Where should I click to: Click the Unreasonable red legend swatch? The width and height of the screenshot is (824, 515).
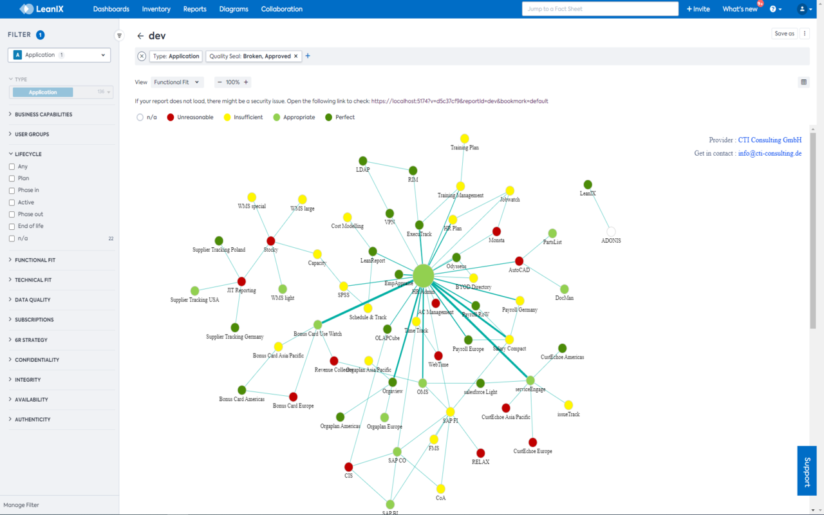pos(171,117)
